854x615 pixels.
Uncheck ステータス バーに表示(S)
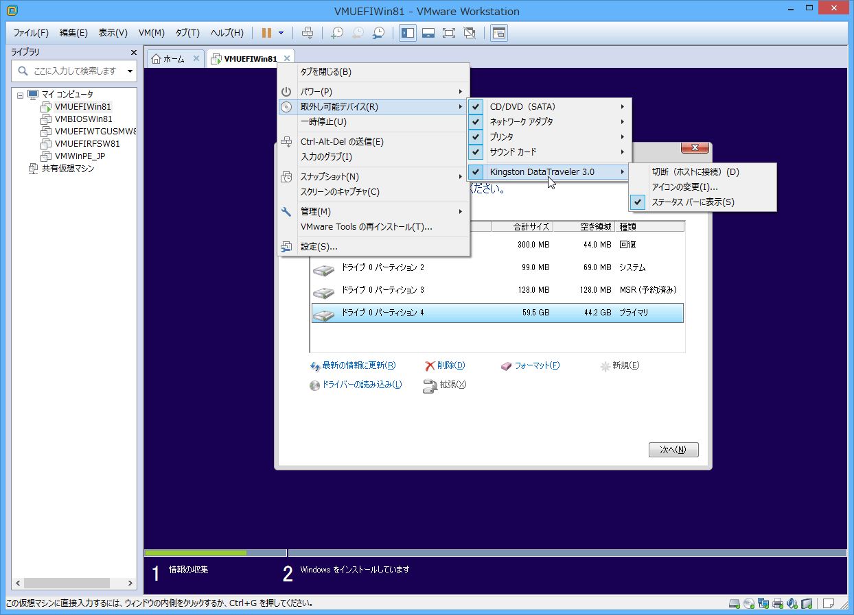click(638, 202)
